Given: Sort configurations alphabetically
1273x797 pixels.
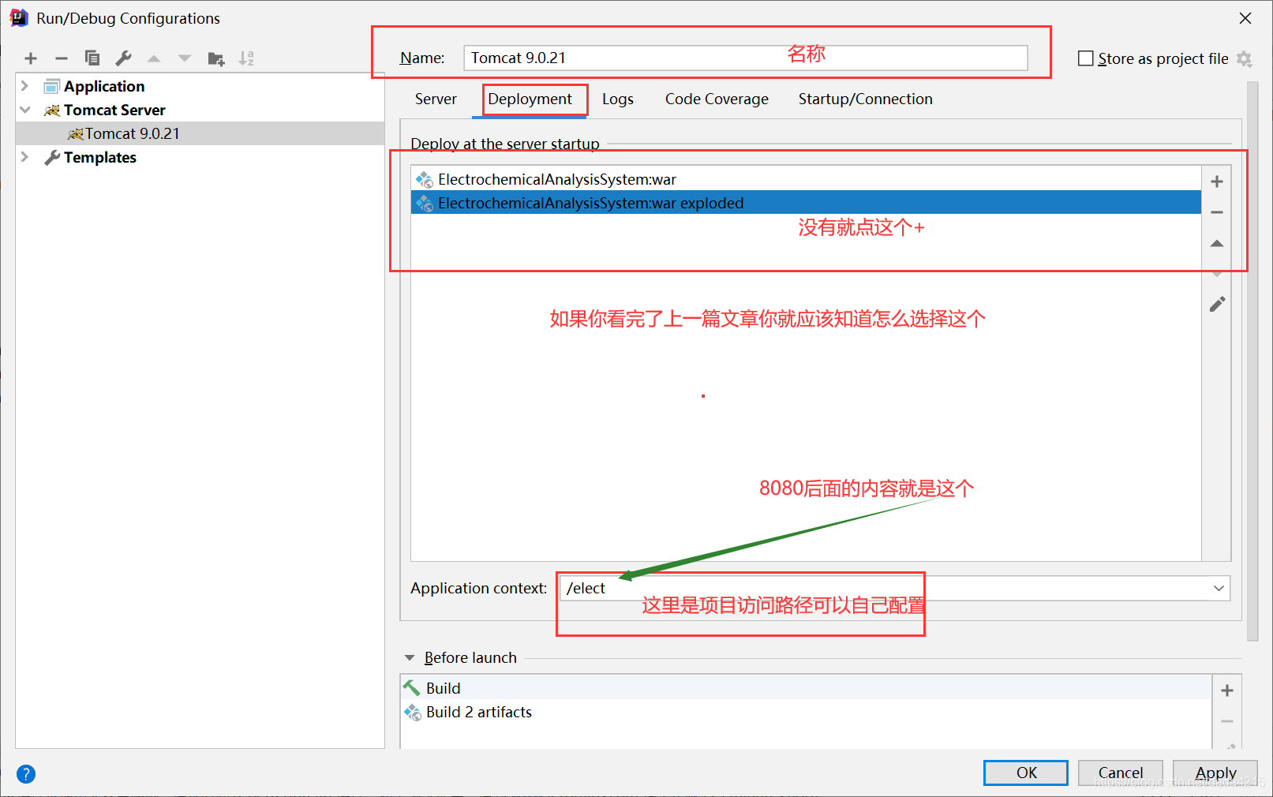Looking at the screenshot, I should tap(247, 58).
